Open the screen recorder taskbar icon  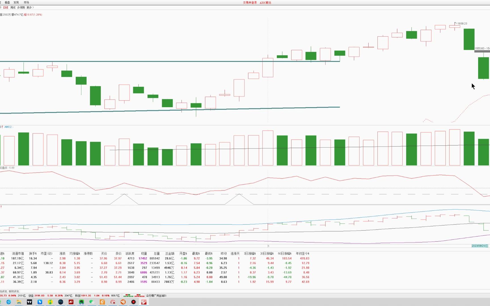(x=134, y=302)
